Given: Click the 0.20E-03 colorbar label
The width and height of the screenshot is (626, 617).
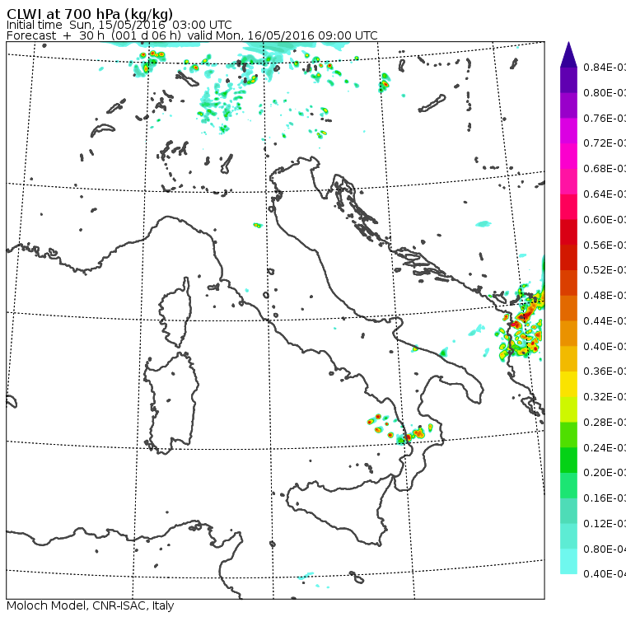Looking at the screenshot, I should click(604, 473).
